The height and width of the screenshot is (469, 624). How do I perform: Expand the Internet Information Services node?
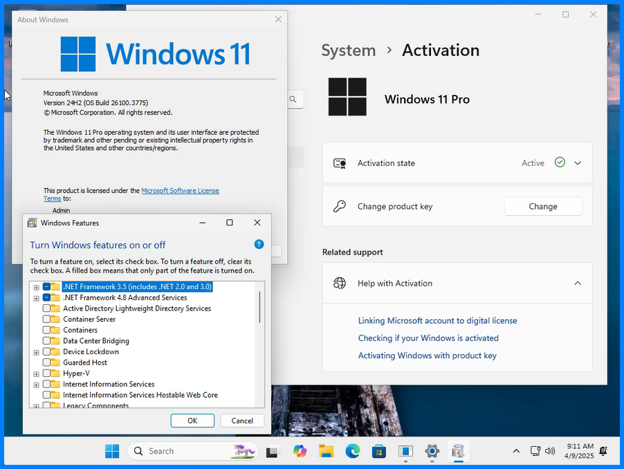coord(36,385)
